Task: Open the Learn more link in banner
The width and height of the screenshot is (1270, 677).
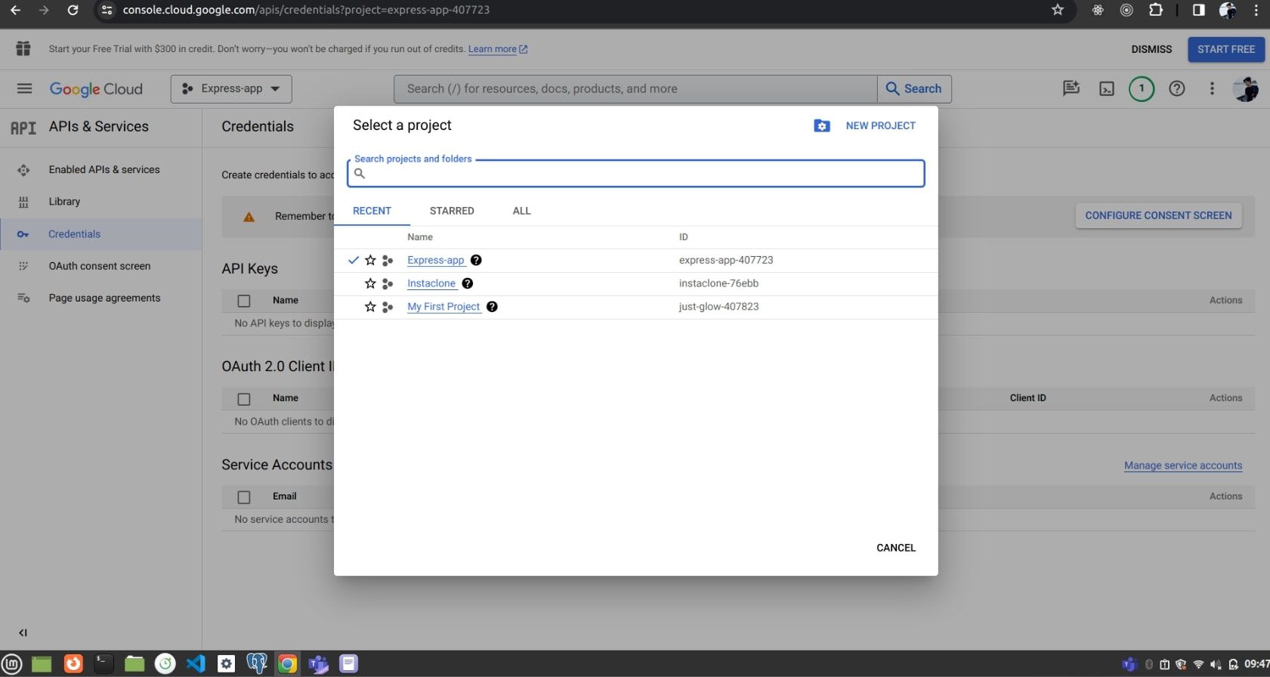Action: coord(498,49)
